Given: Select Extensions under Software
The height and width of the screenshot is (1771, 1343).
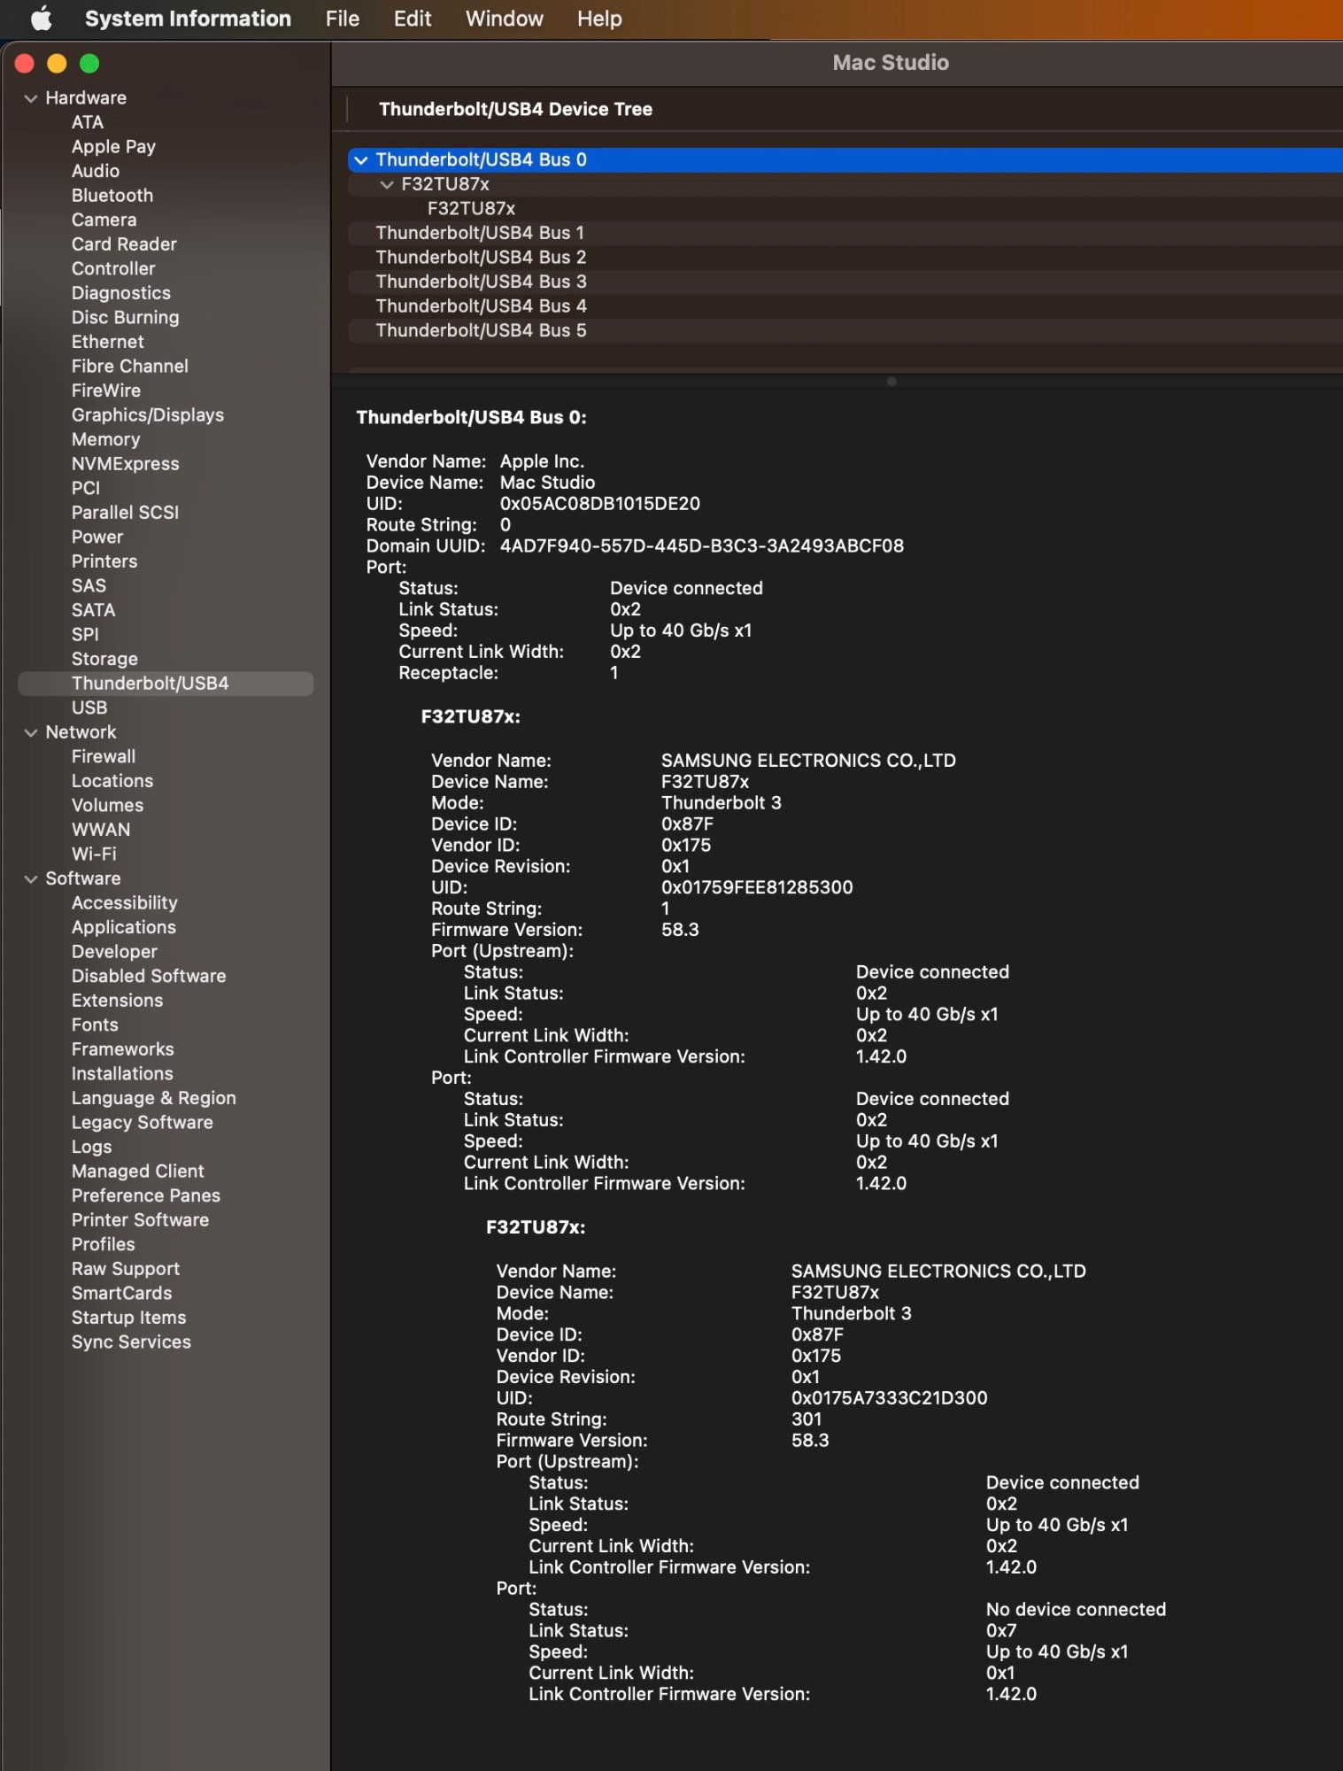Looking at the screenshot, I should (x=117, y=1001).
